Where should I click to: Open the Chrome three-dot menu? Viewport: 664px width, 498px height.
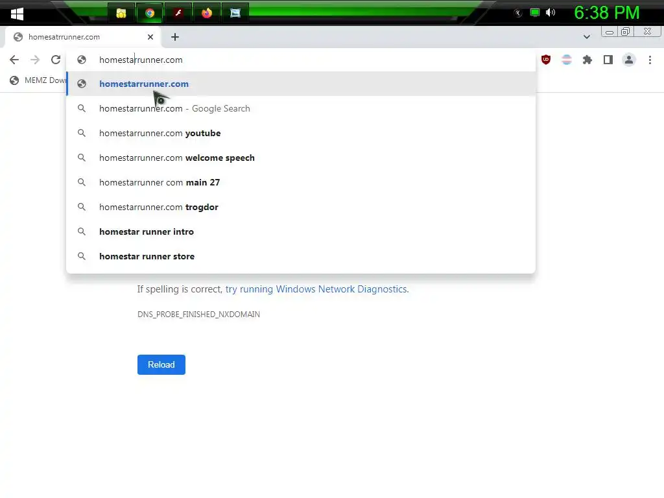pyautogui.click(x=650, y=60)
